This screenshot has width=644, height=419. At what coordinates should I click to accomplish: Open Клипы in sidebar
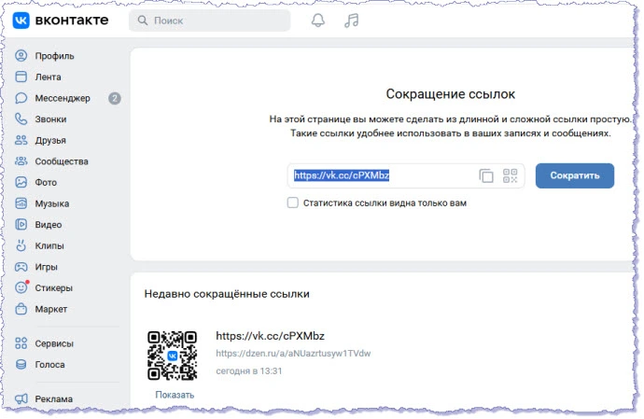(49, 245)
